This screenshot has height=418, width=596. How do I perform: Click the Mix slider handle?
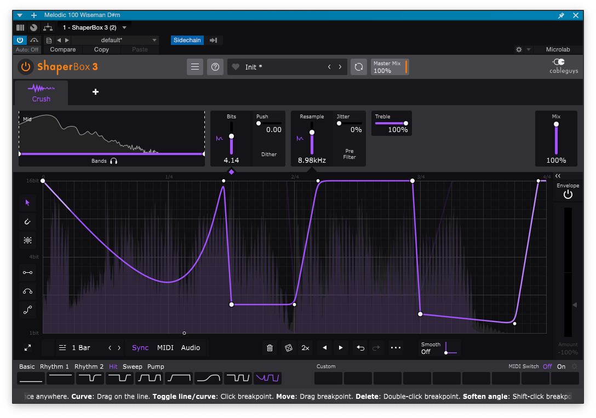556,124
